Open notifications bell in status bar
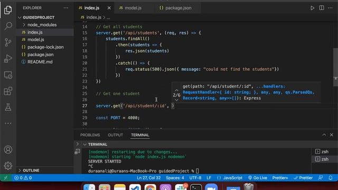 point(331,178)
